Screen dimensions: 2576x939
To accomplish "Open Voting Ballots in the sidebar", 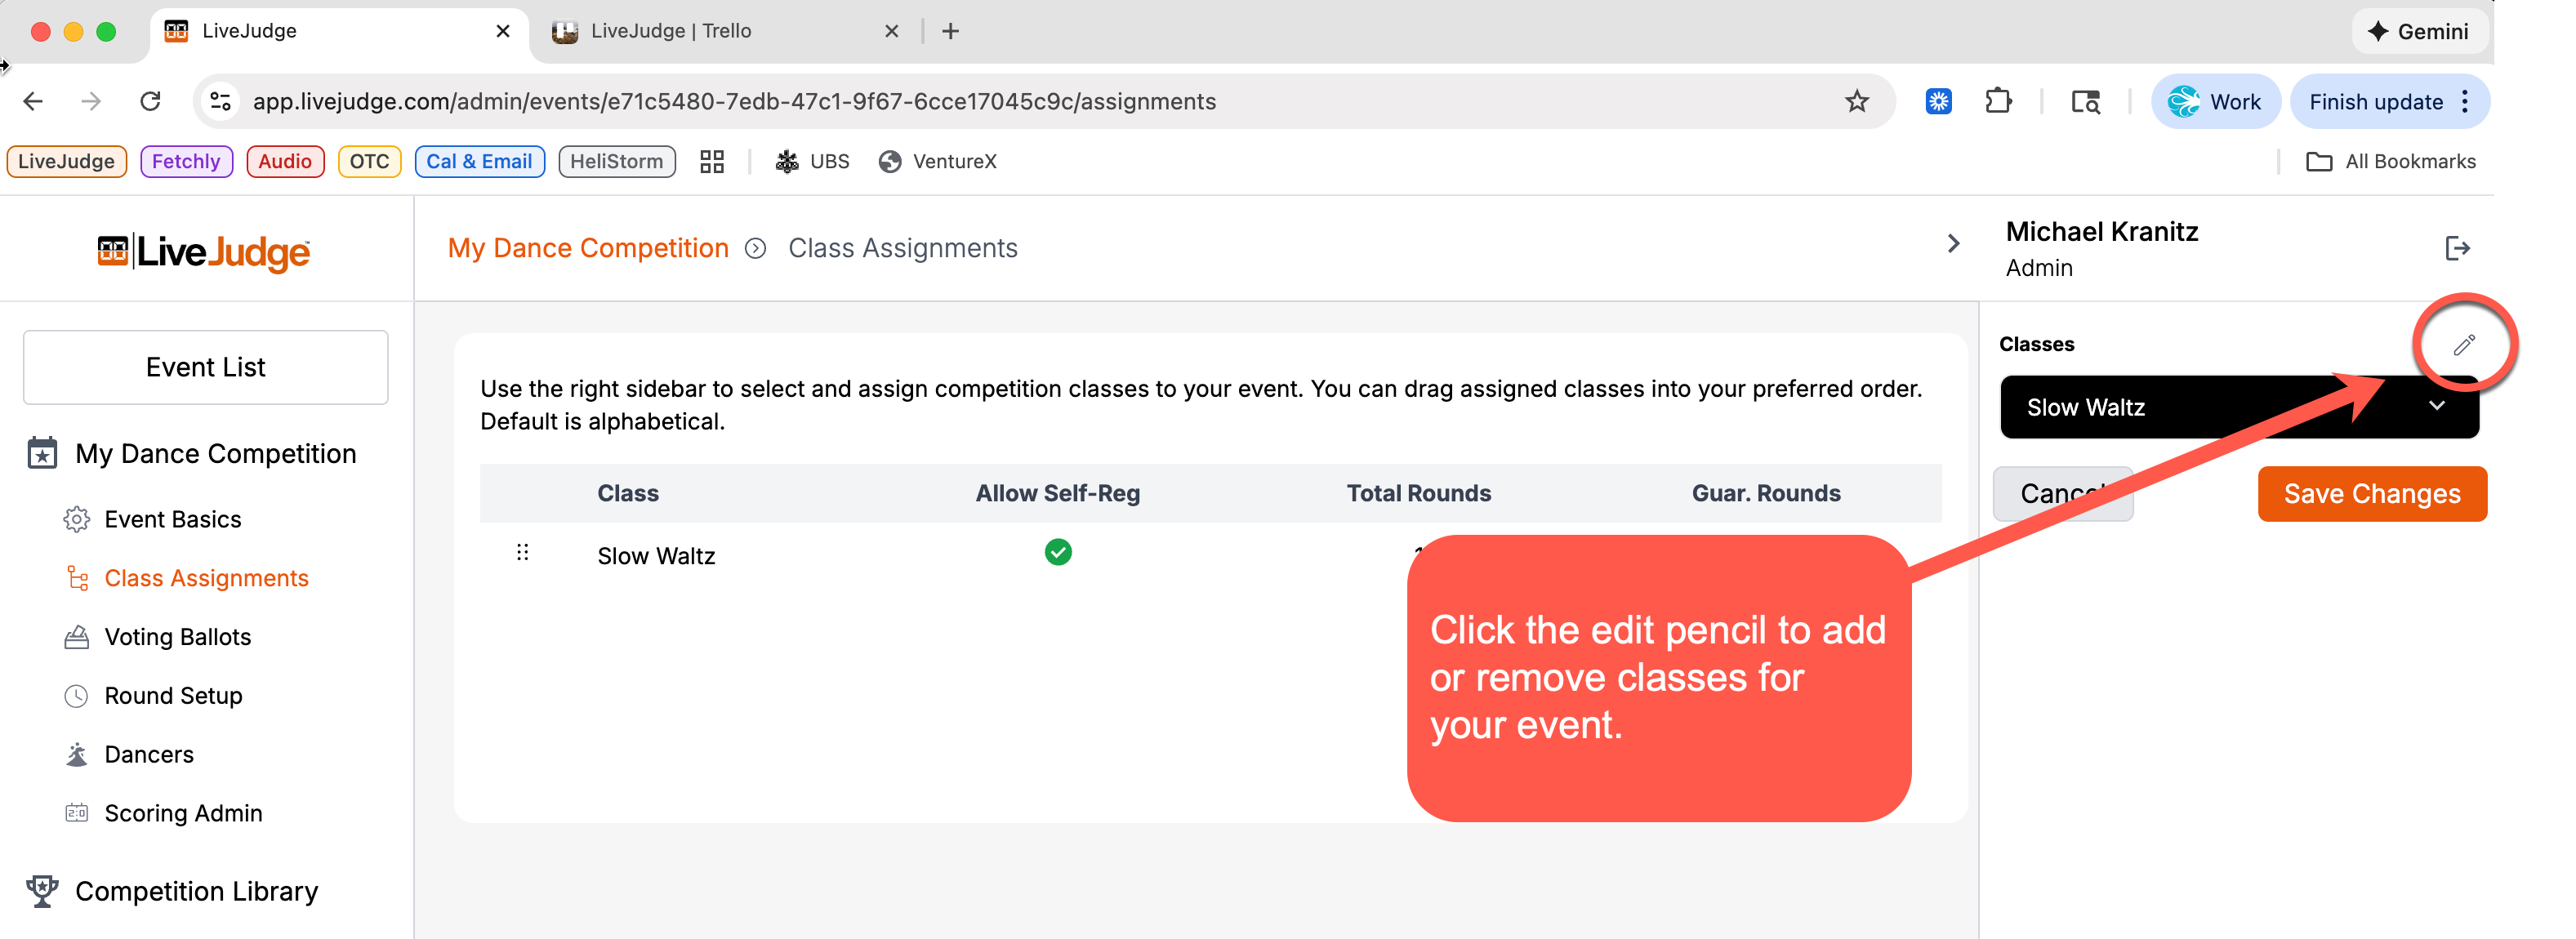I will (177, 637).
